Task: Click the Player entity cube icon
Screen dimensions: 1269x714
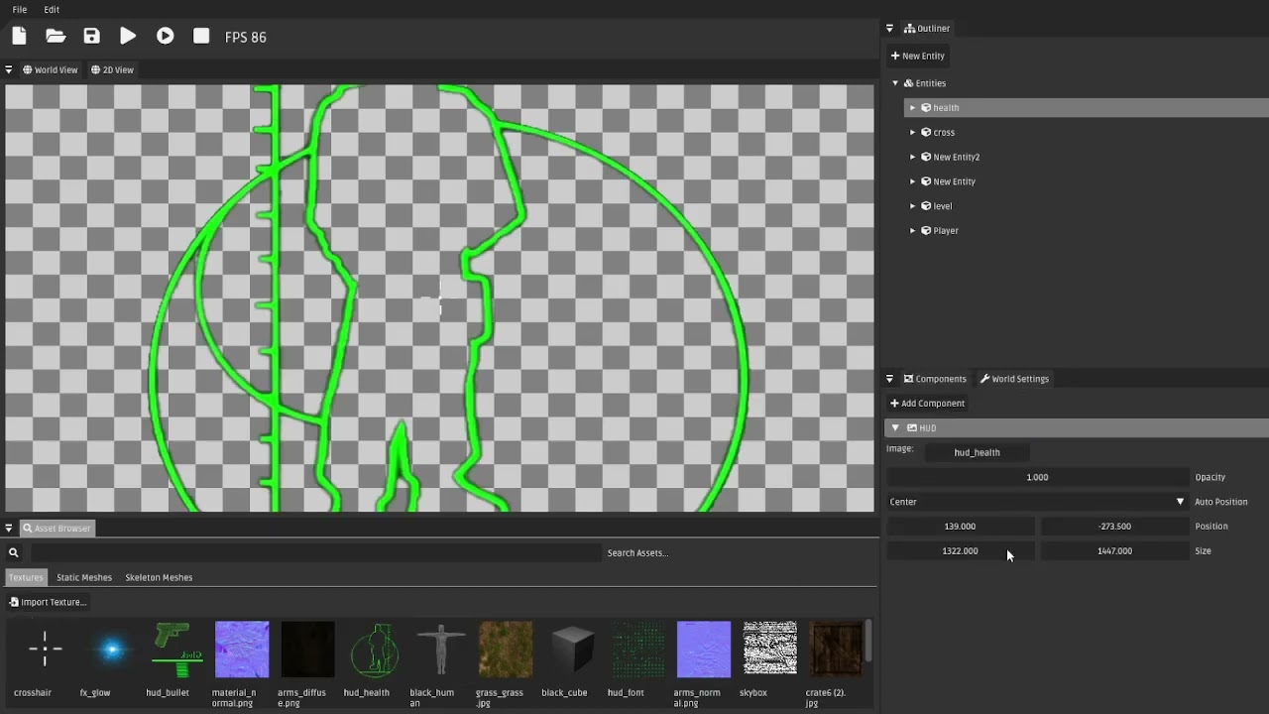Action: (926, 231)
